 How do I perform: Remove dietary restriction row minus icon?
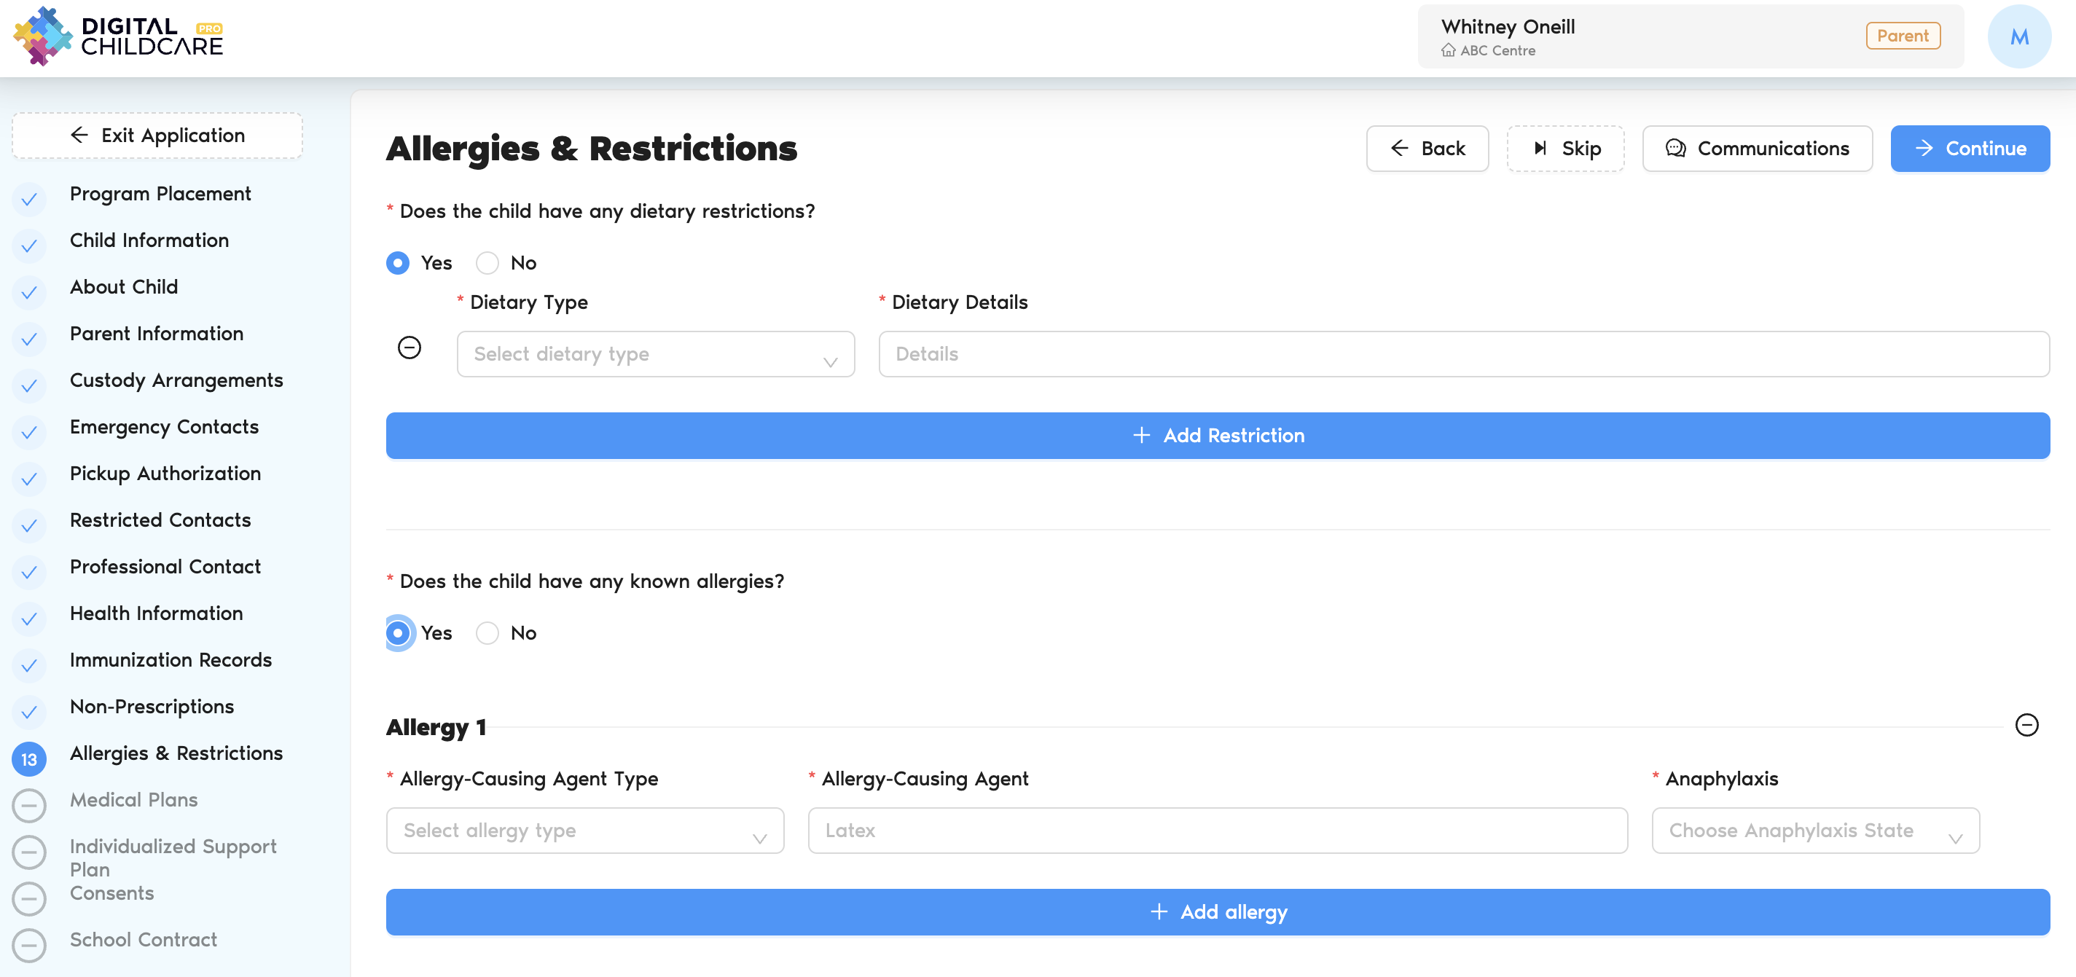coord(410,348)
